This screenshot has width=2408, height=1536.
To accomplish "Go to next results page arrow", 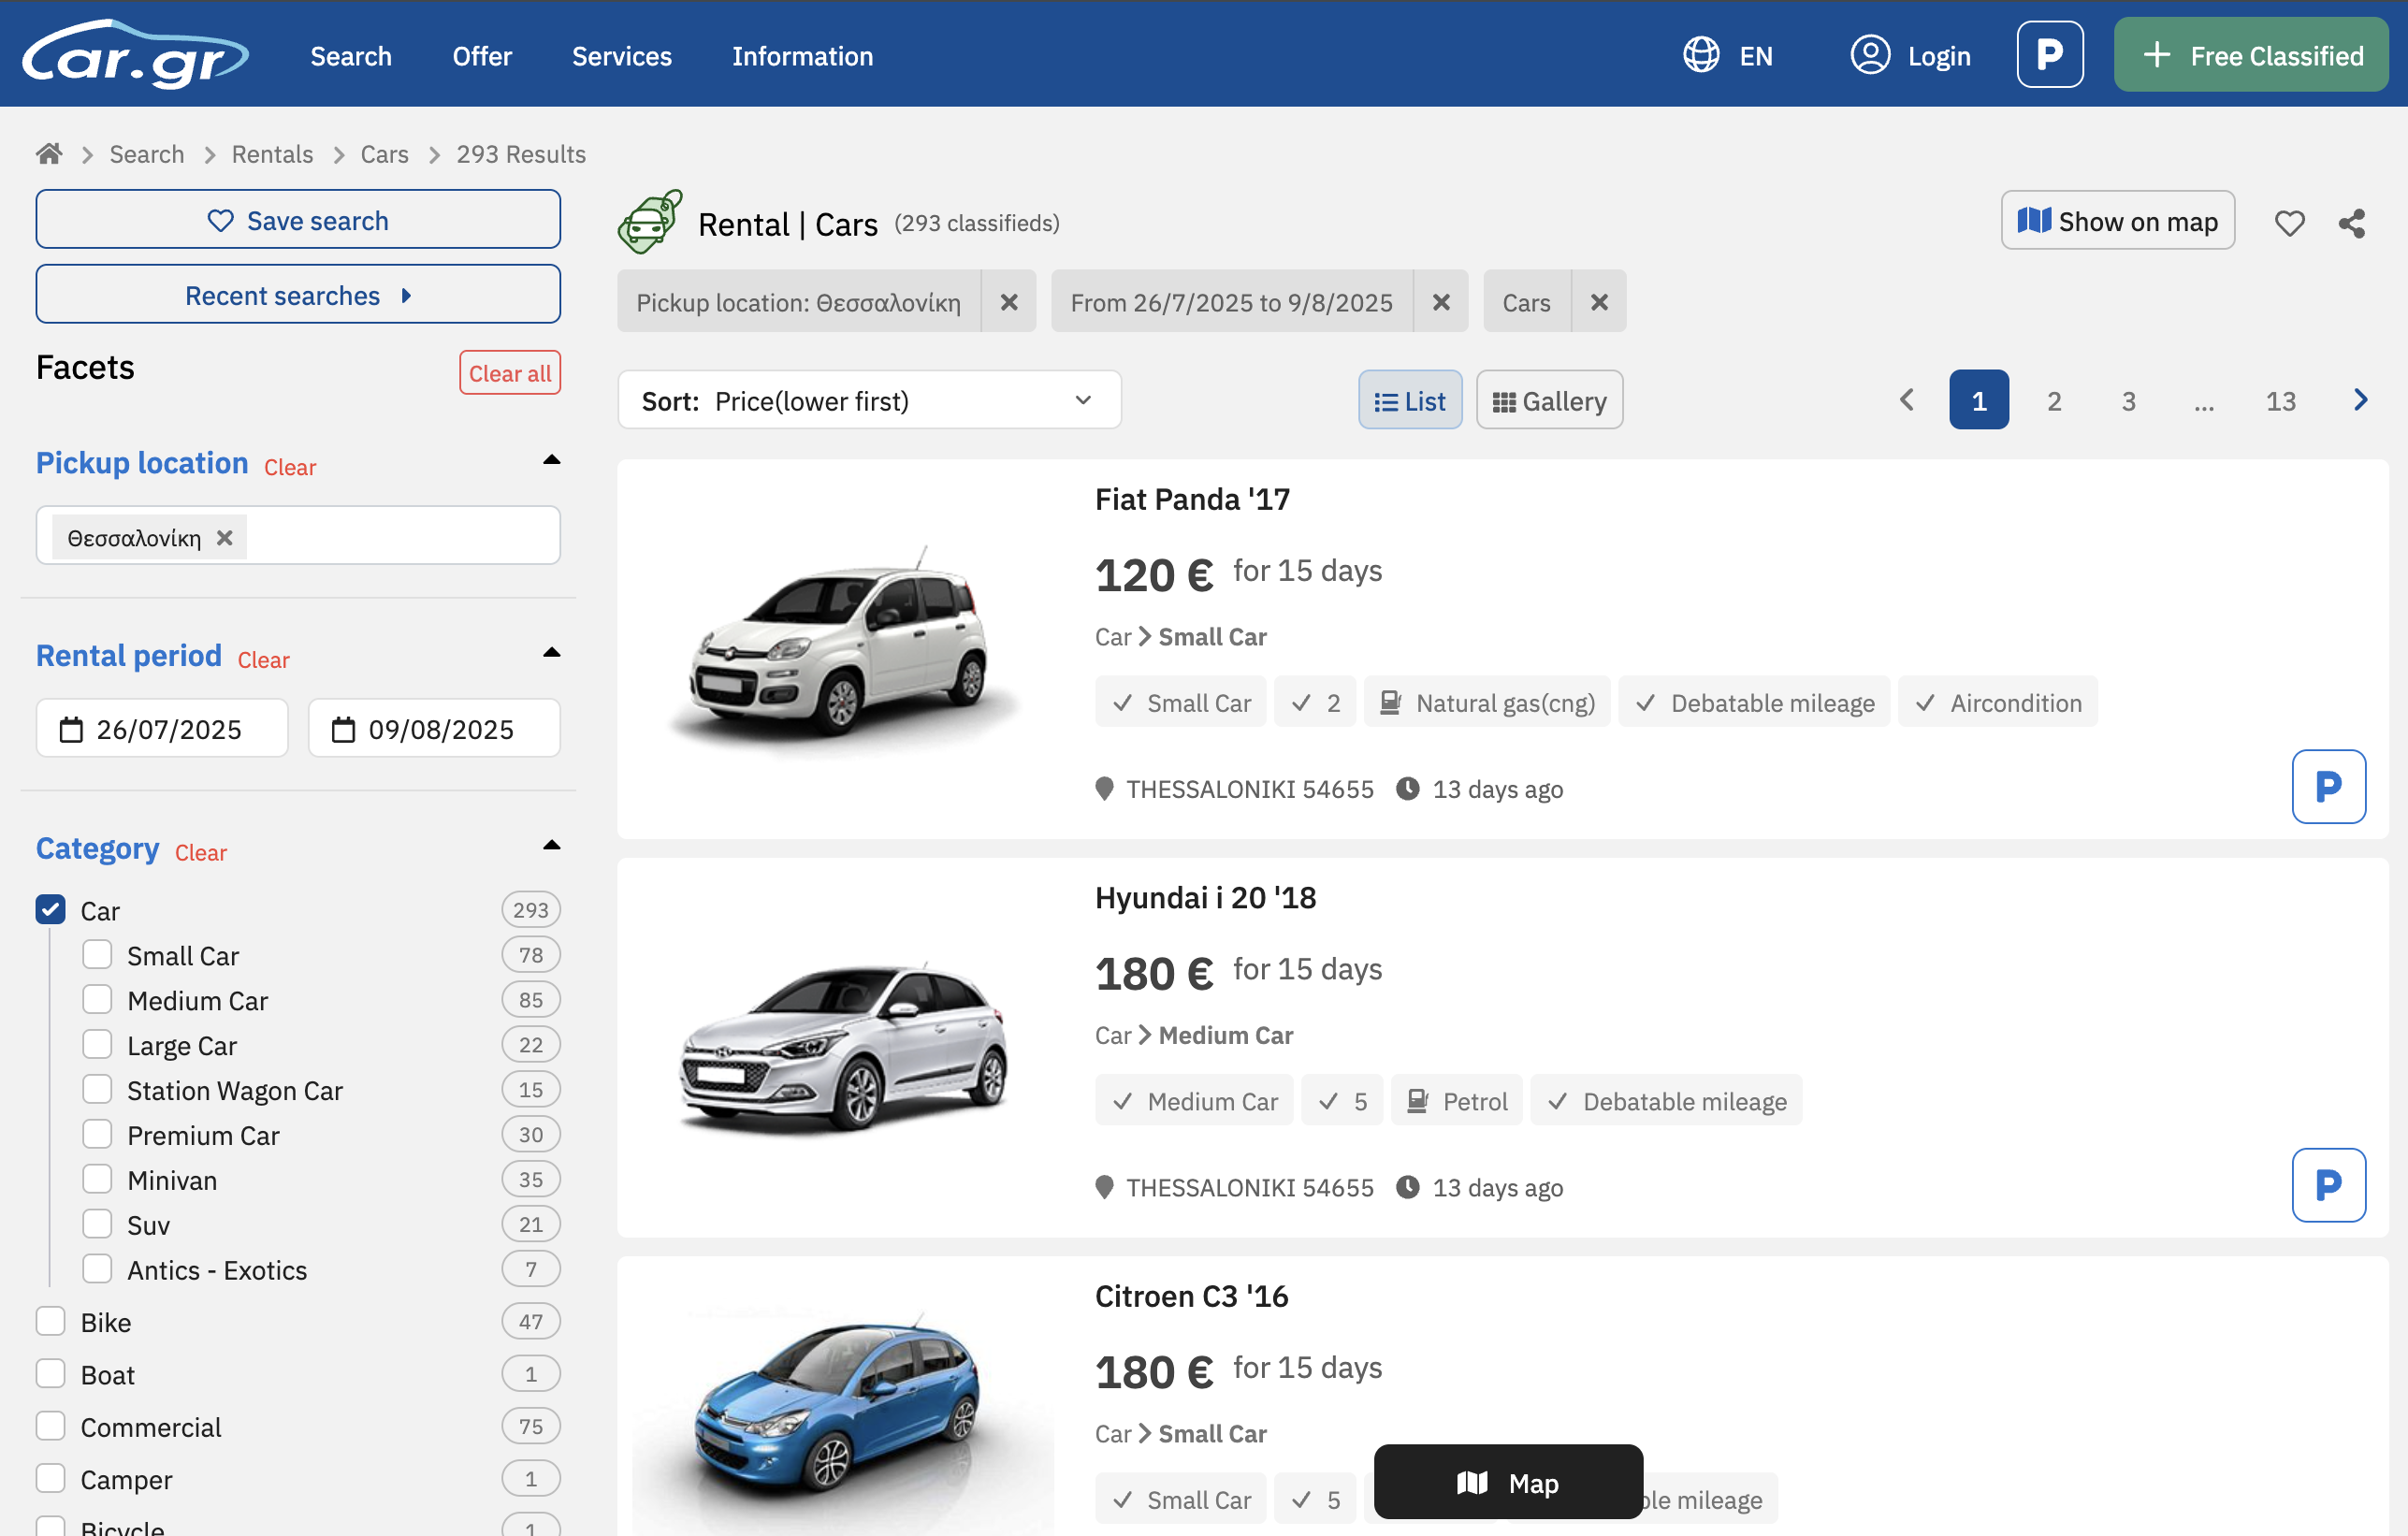I will point(2360,400).
